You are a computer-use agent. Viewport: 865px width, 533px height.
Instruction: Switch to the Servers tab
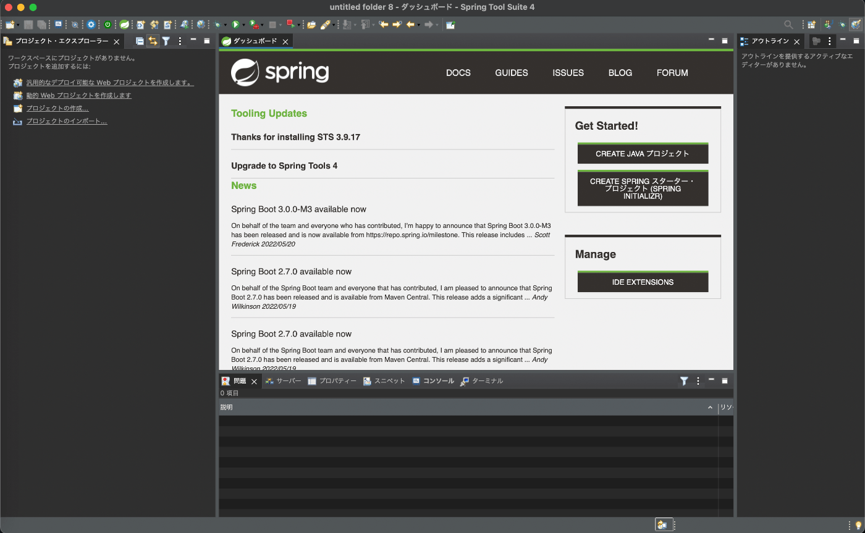click(x=283, y=381)
